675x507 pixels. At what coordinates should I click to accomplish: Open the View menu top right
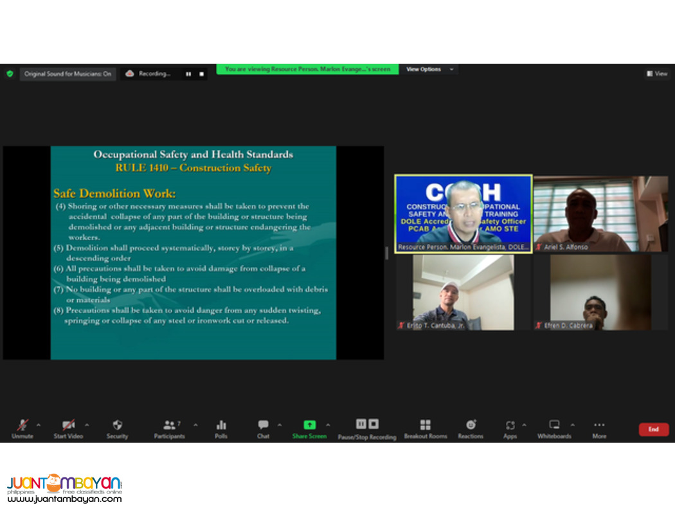click(x=656, y=73)
